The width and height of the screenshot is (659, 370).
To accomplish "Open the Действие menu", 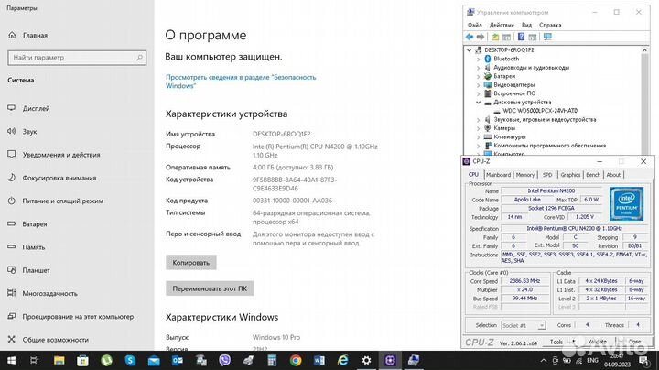I will 502,26.
